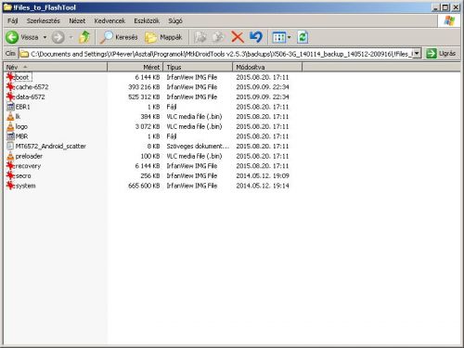
Task: Toggle the Mappák folders pane
Action: click(x=163, y=37)
